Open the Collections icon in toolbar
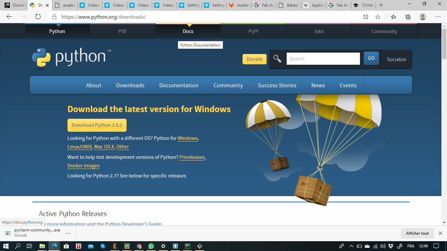Viewport: 447px width, 251px height. click(408, 17)
